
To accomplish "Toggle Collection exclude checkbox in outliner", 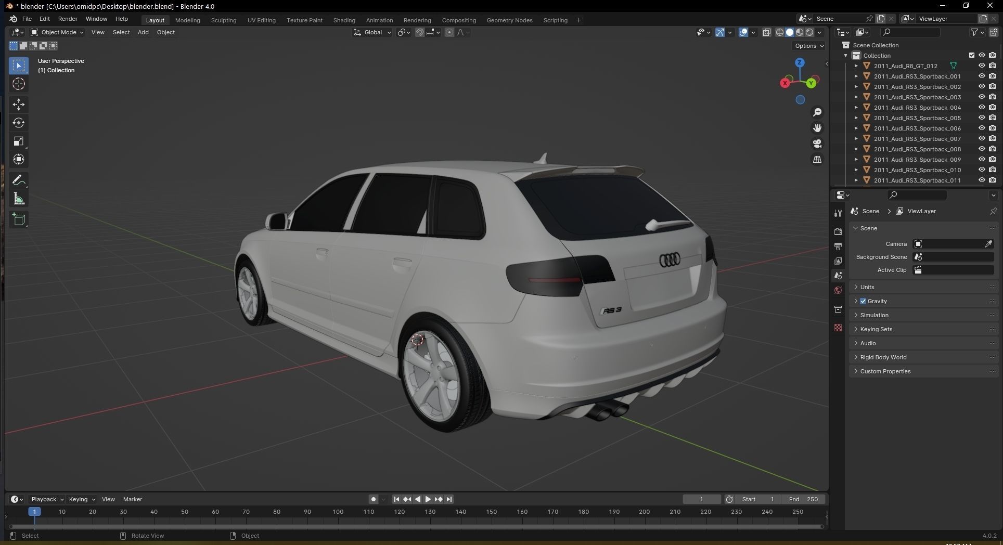I will click(971, 55).
